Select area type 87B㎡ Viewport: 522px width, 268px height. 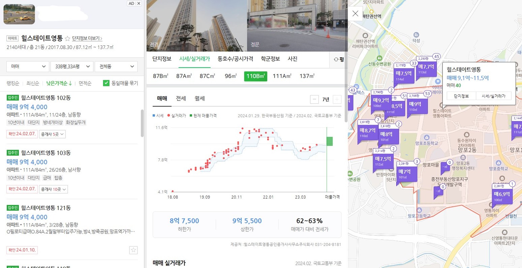[x=161, y=76]
